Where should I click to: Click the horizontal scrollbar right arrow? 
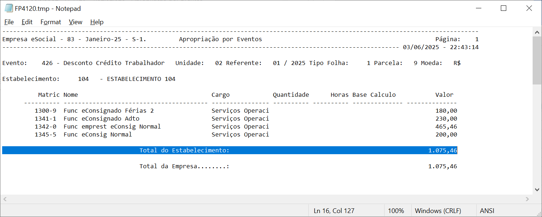coord(528,199)
